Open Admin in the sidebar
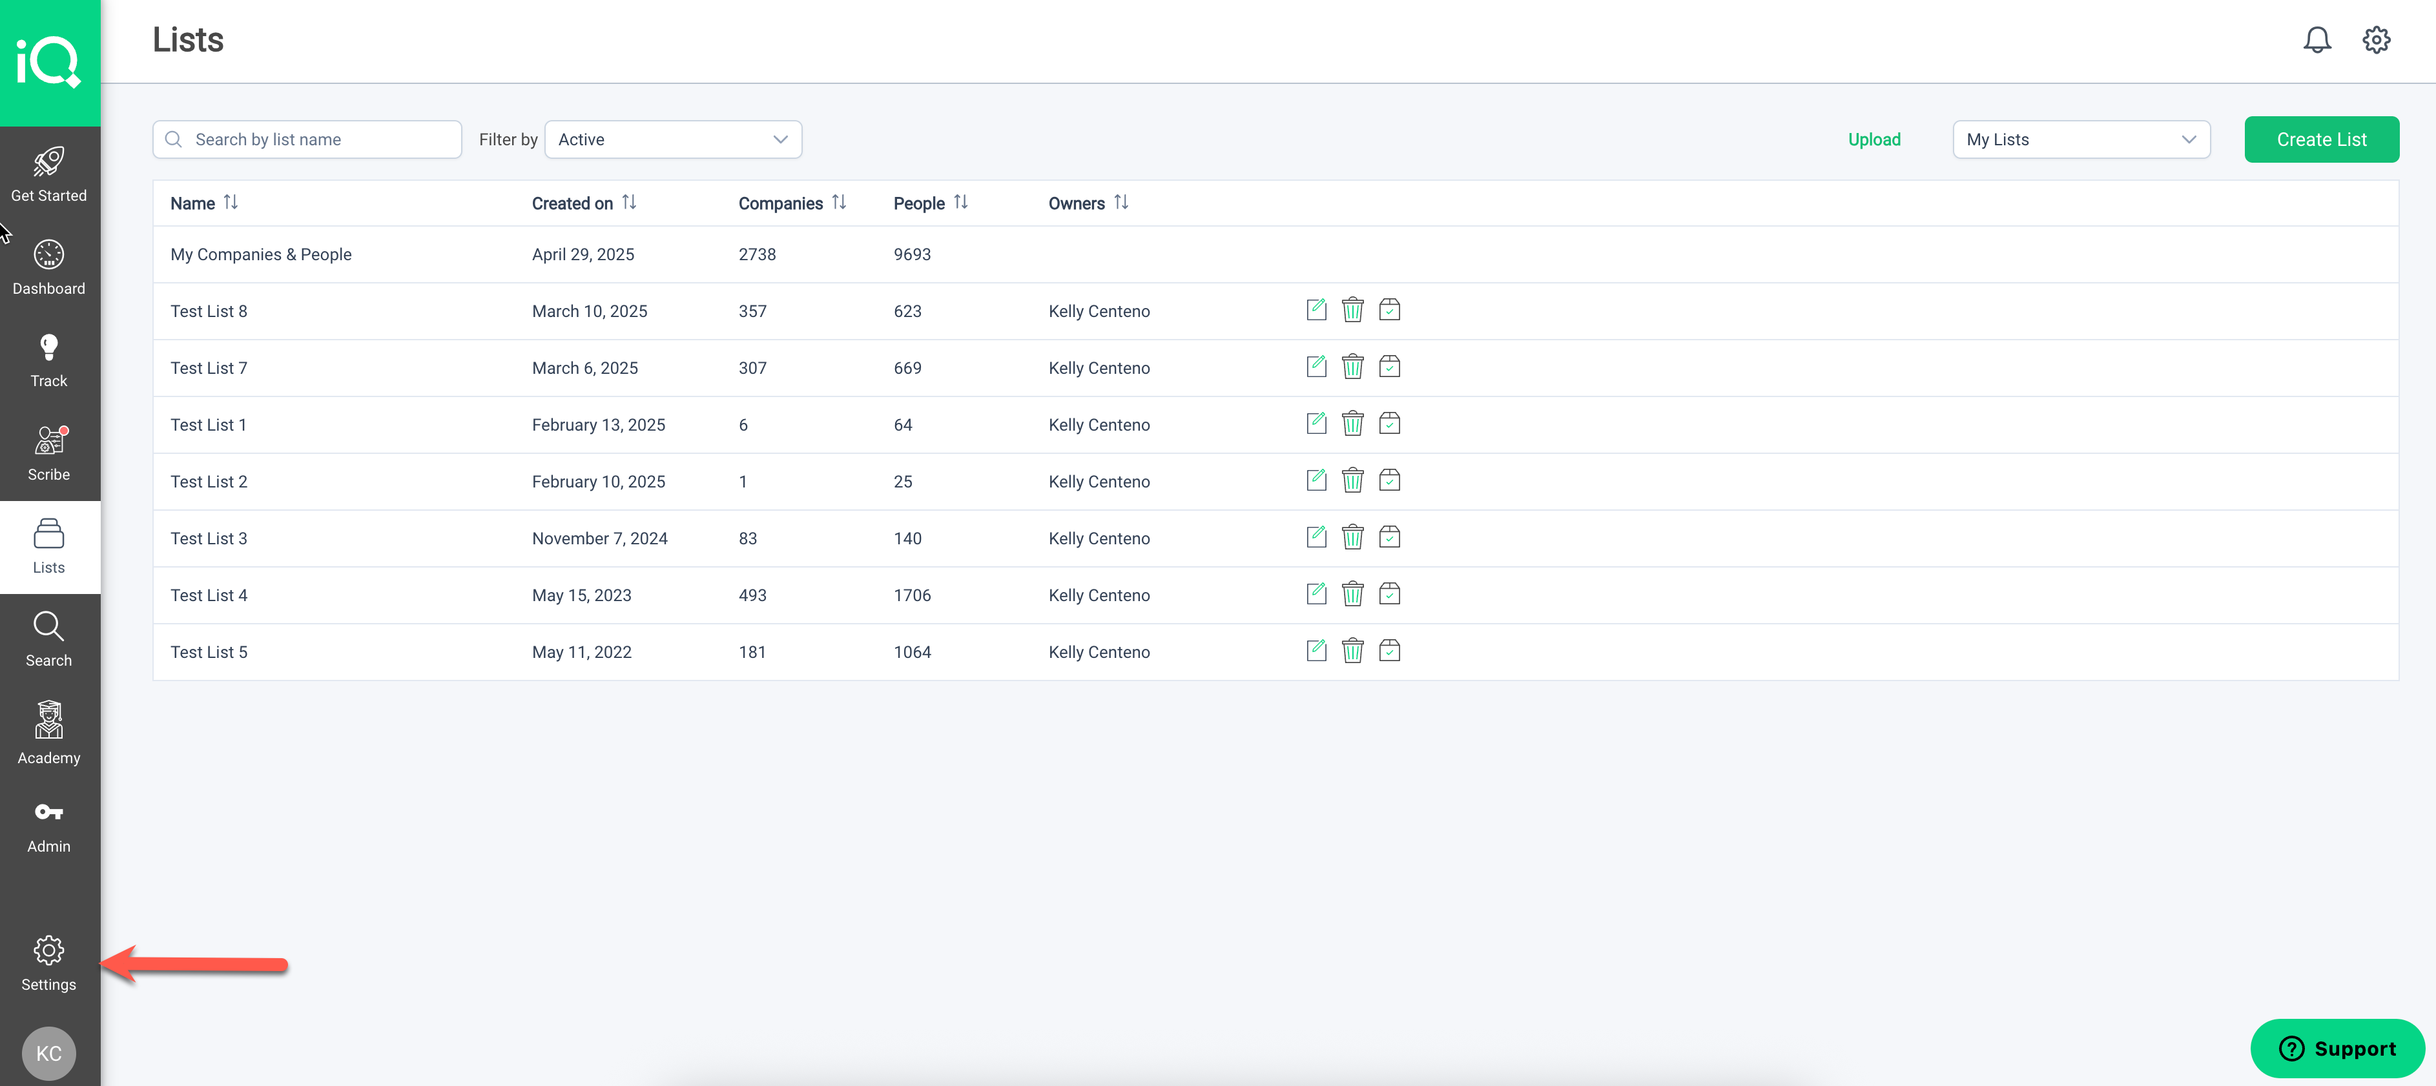Viewport: 2436px width, 1086px height. (49, 827)
